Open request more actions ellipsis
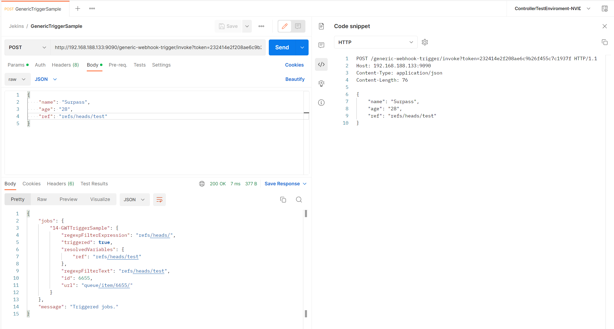614x329 pixels. click(x=261, y=26)
